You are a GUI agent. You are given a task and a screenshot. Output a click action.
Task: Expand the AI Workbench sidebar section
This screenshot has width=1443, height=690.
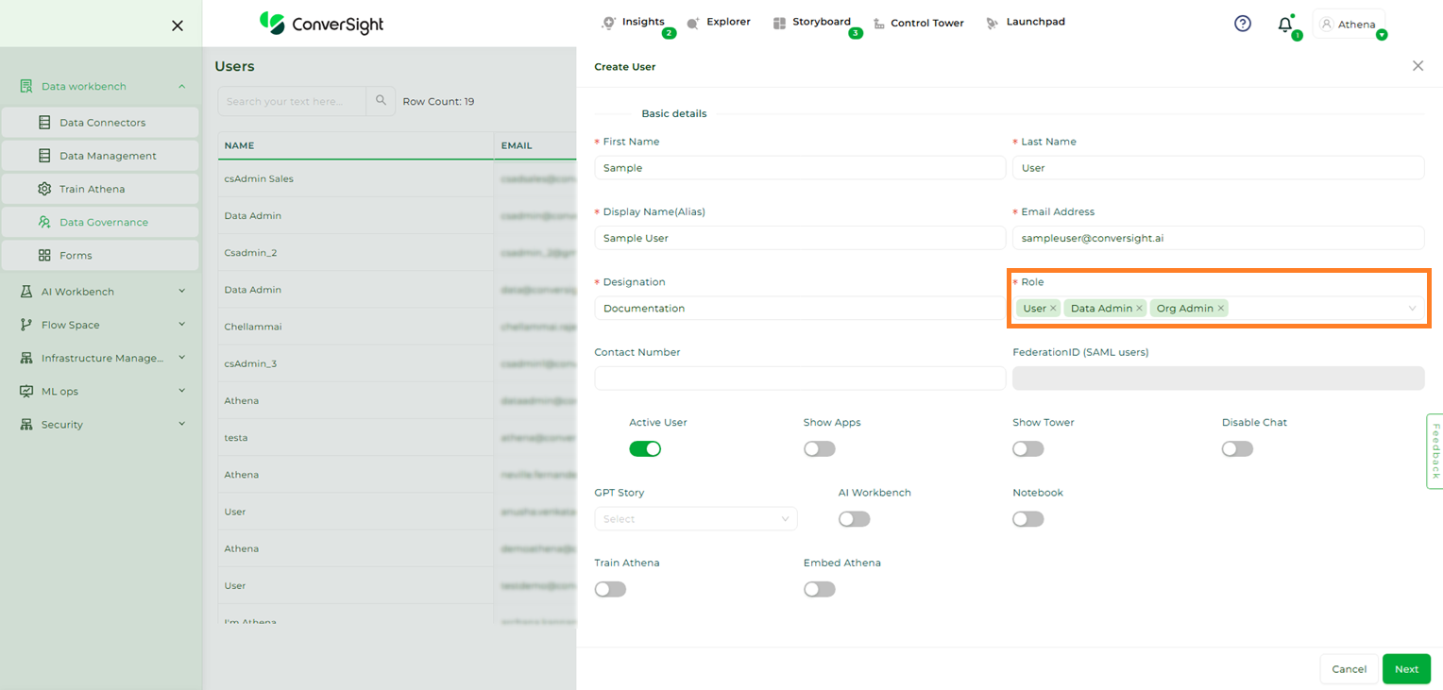102,292
